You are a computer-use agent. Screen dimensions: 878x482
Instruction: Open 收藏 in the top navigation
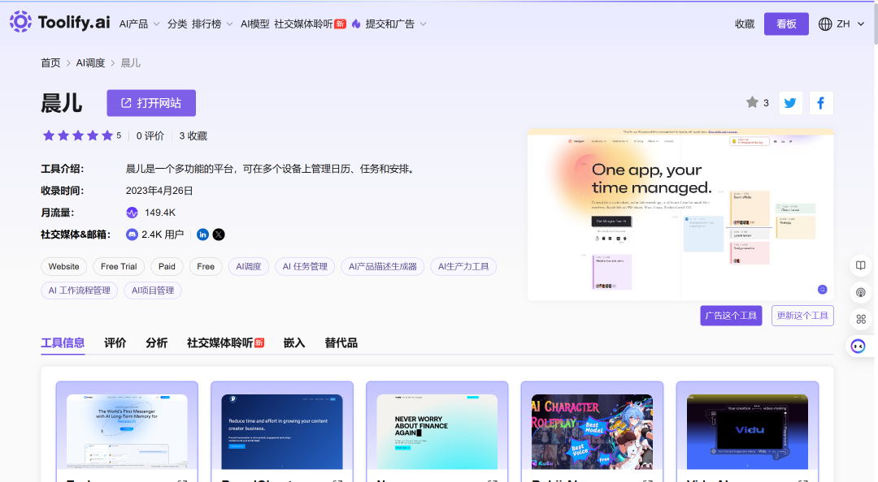[745, 24]
